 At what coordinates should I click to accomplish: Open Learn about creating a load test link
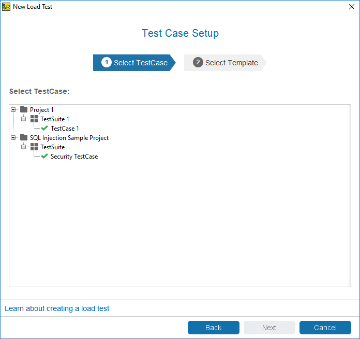pyautogui.click(x=57, y=308)
